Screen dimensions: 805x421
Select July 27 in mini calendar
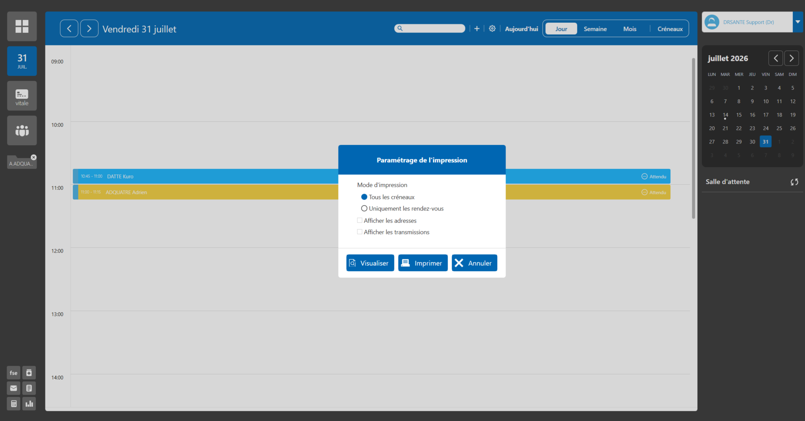(x=712, y=142)
